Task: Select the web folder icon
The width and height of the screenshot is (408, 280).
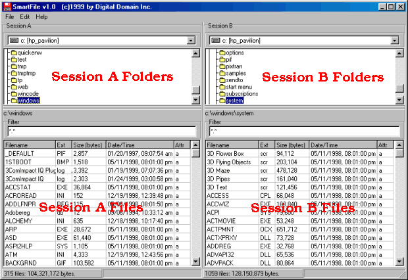Action: [x=14, y=87]
